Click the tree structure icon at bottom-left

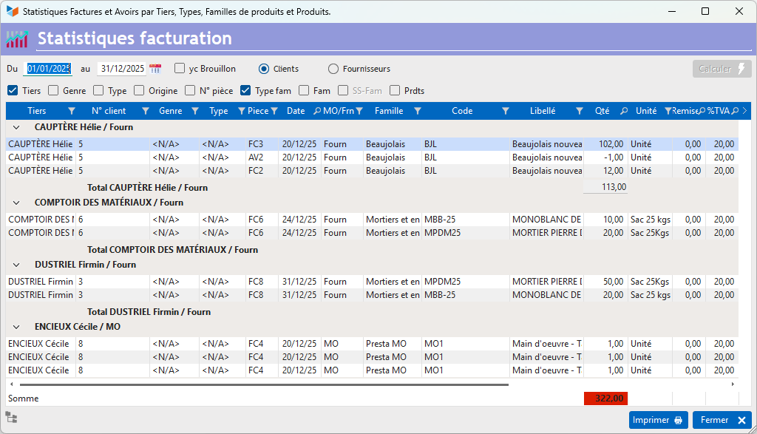pos(11,418)
